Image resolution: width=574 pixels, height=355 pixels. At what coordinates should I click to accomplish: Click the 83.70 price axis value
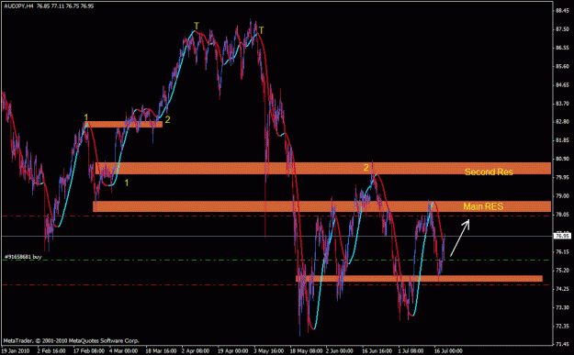pyautogui.click(x=562, y=104)
